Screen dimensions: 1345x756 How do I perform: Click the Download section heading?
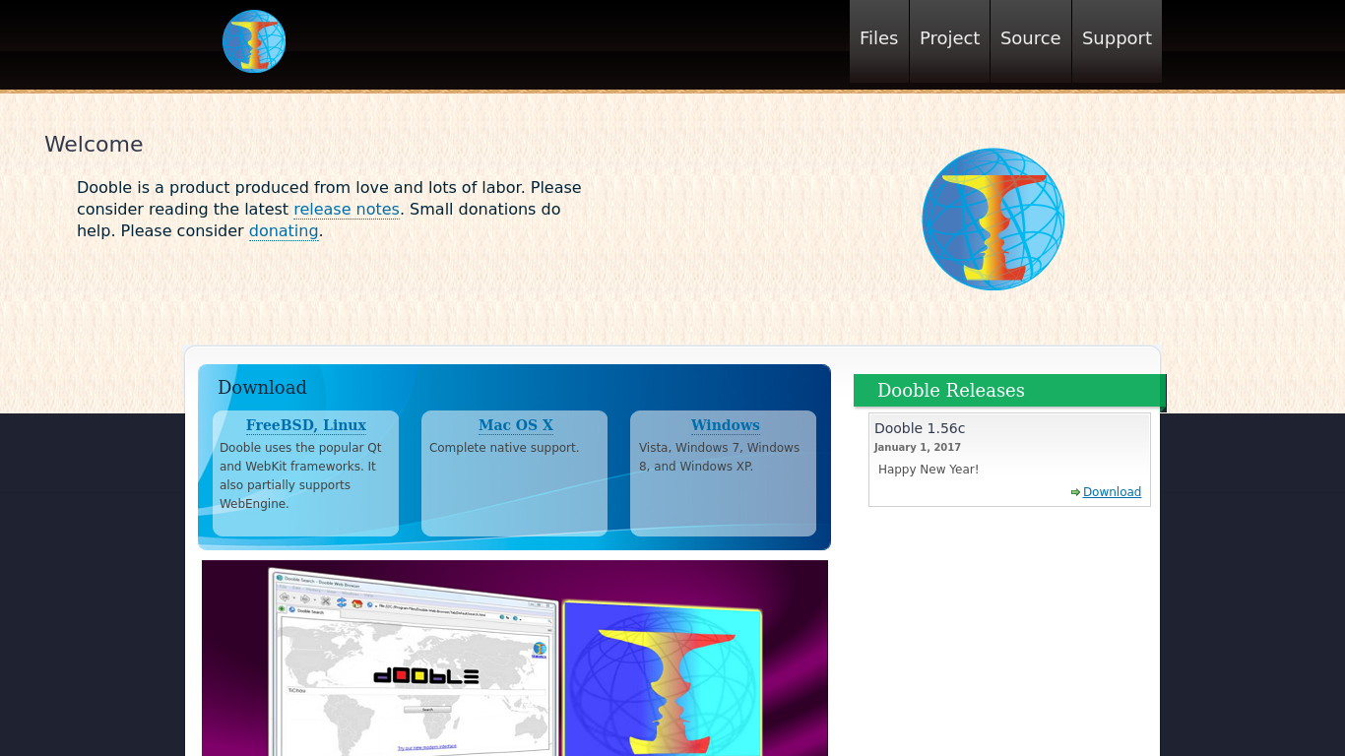pyautogui.click(x=262, y=388)
